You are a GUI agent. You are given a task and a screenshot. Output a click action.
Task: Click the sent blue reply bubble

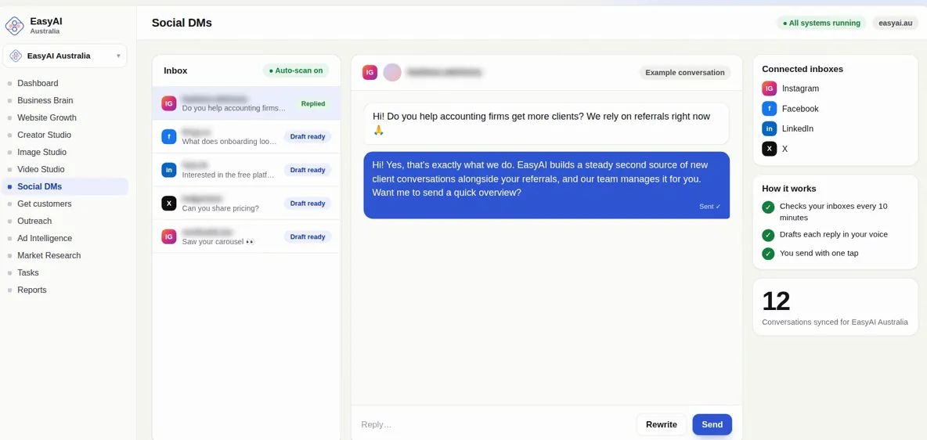(x=546, y=185)
